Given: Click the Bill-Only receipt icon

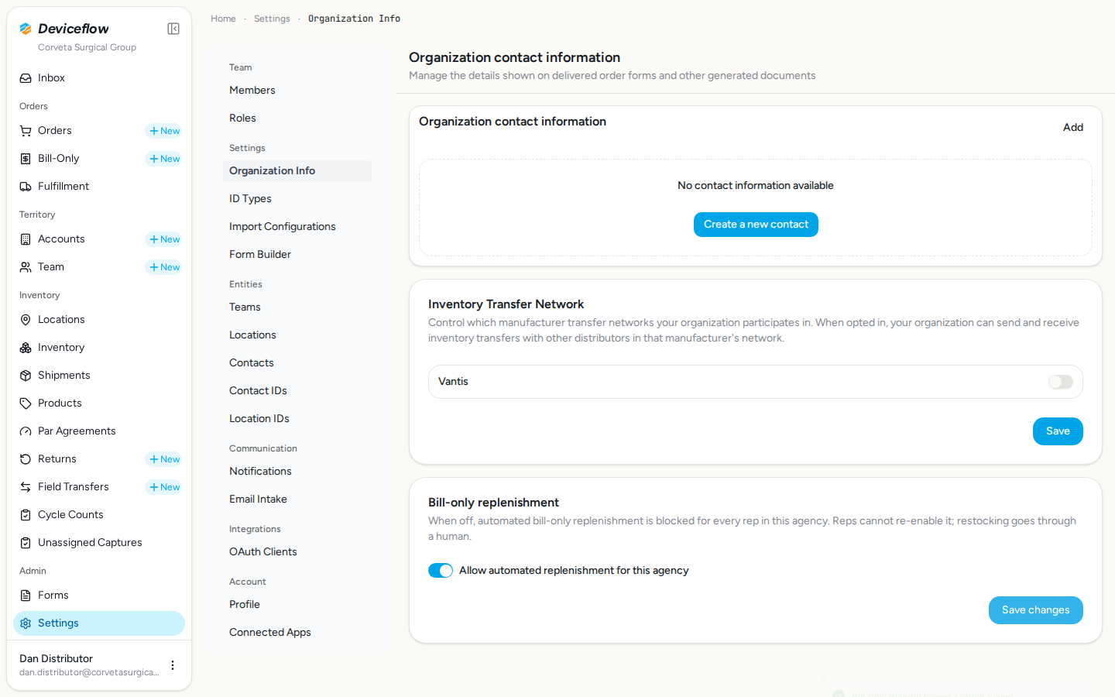Looking at the screenshot, I should [26, 159].
